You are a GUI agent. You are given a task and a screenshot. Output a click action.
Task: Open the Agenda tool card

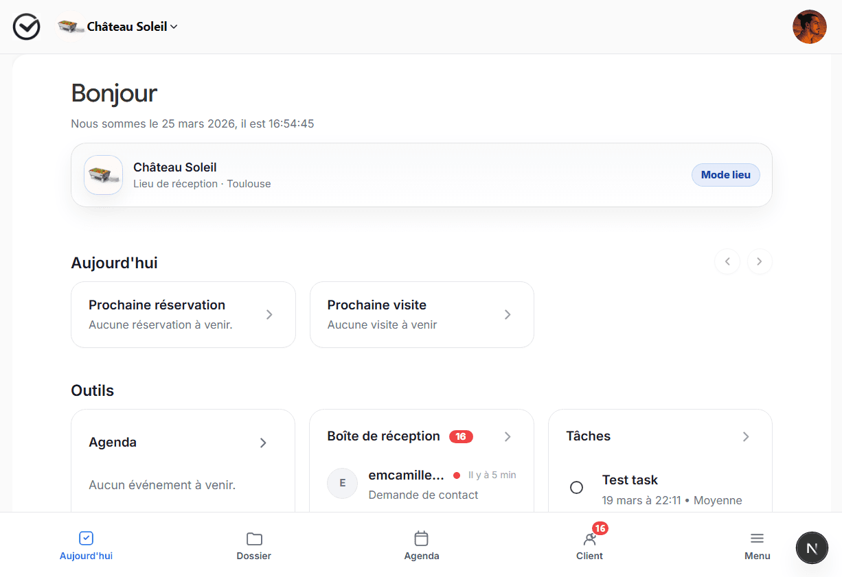coord(183,443)
